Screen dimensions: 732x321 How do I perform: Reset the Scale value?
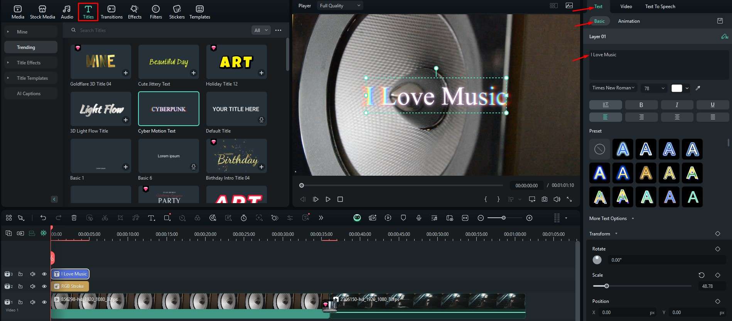(702, 275)
